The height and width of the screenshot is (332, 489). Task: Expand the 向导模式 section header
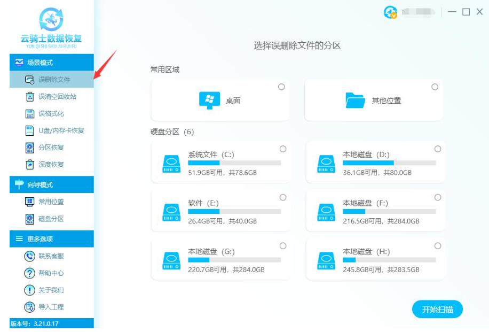pyautogui.click(x=51, y=184)
